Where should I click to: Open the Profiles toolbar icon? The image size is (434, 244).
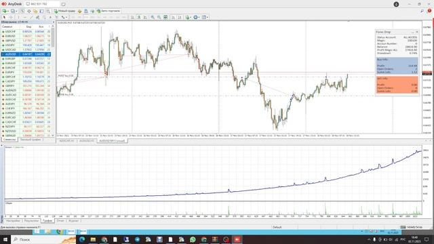pos(12,11)
